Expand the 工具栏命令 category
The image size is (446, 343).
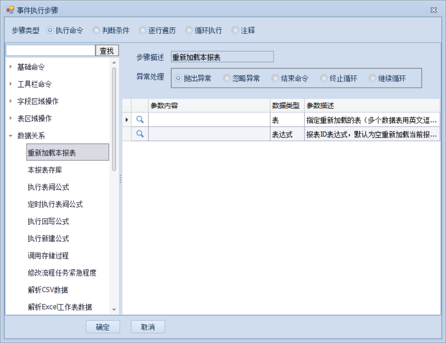point(11,84)
